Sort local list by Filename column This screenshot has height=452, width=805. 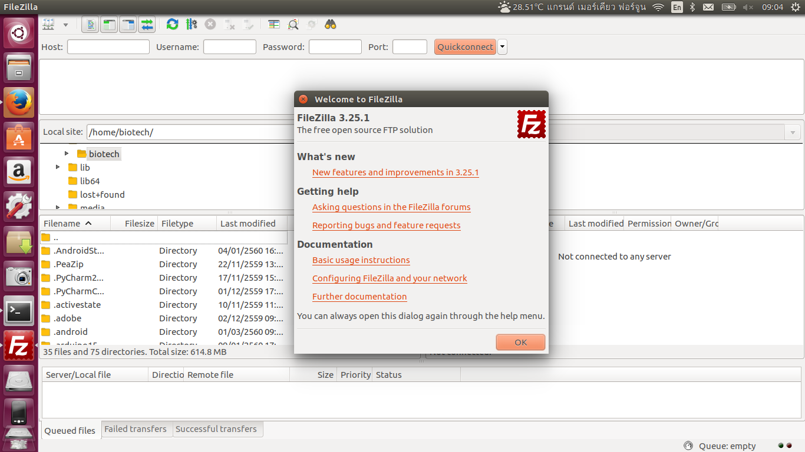point(75,224)
